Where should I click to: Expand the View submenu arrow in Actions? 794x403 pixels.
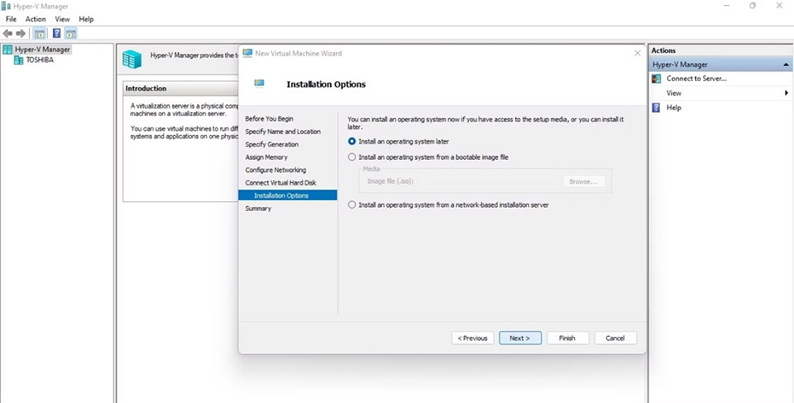tap(787, 93)
